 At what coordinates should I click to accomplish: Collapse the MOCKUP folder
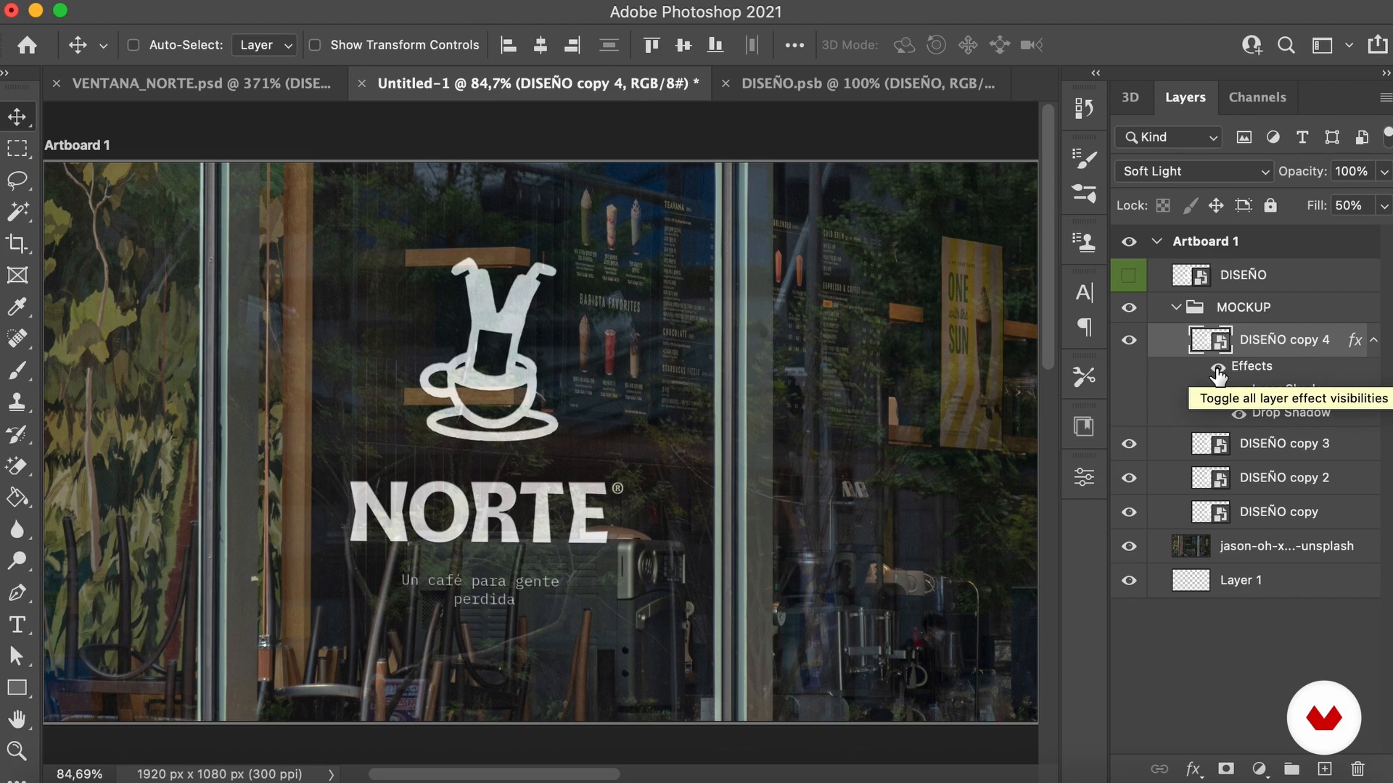[1176, 307]
